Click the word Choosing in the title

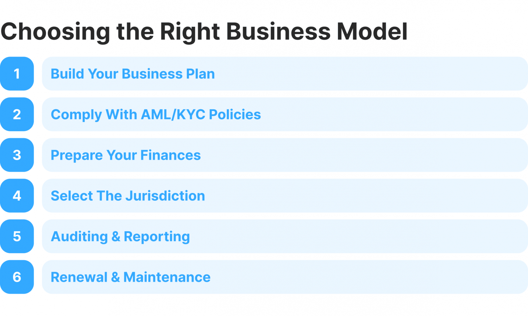tap(56, 32)
